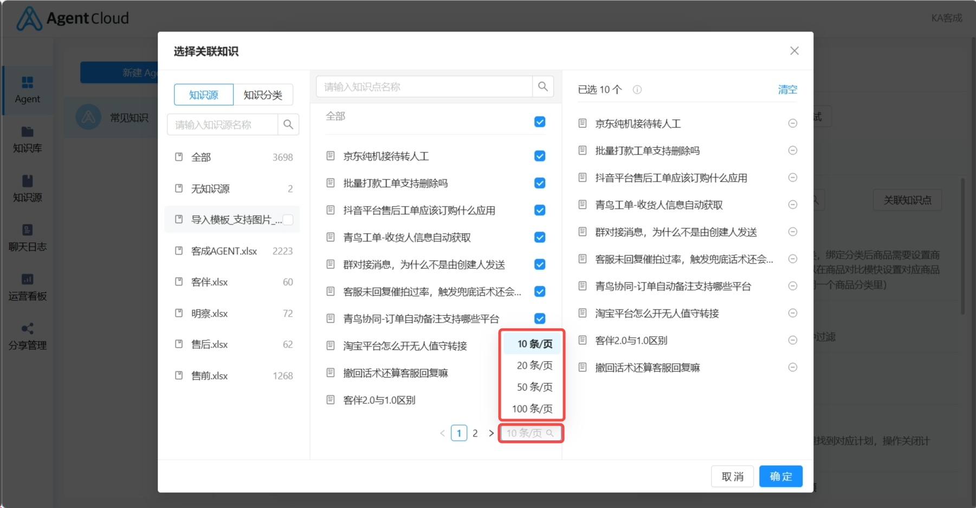The height and width of the screenshot is (508, 976).
Task: Open the Agent sidebar section
Action: click(x=27, y=90)
